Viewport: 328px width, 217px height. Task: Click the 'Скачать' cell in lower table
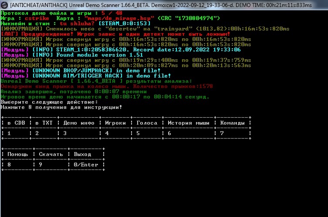pyautogui.click(x=51, y=154)
